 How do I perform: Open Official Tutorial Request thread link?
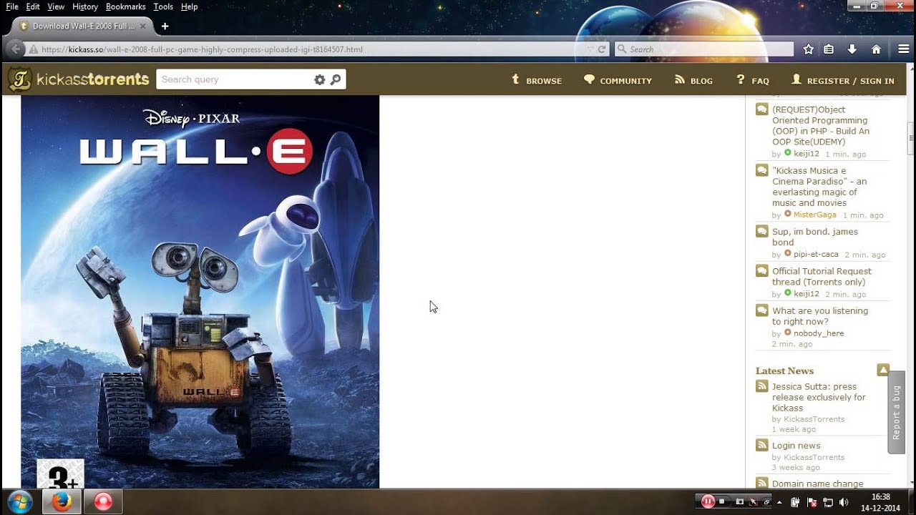(822, 276)
